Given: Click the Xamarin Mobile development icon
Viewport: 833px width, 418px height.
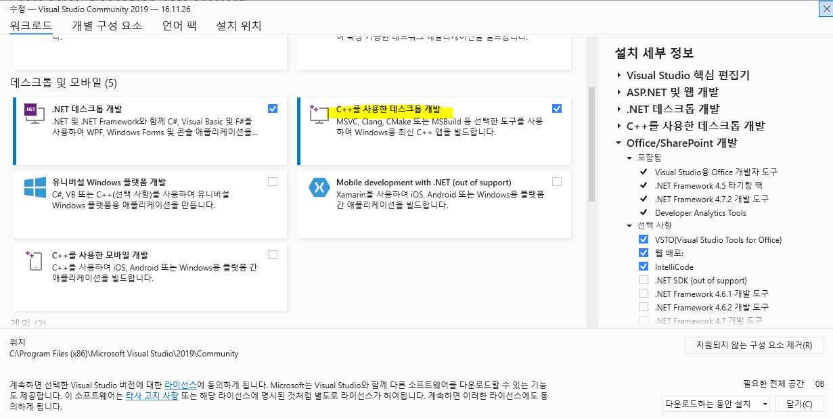Looking at the screenshot, I should [319, 187].
